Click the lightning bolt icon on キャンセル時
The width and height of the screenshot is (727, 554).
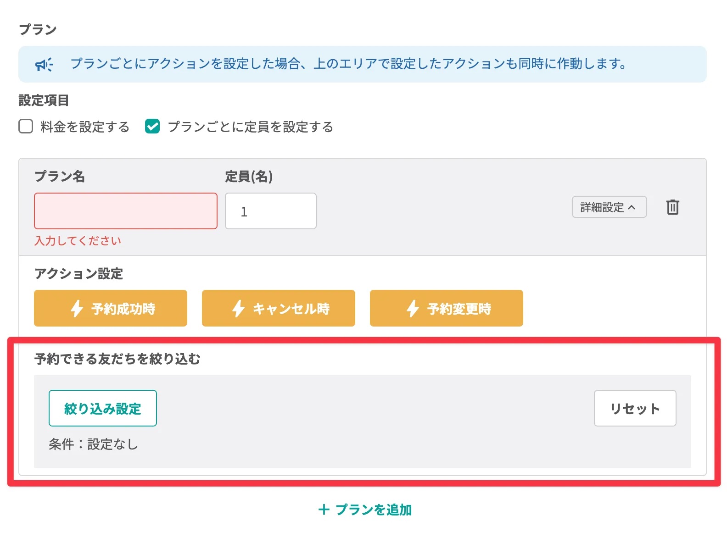pyautogui.click(x=238, y=309)
